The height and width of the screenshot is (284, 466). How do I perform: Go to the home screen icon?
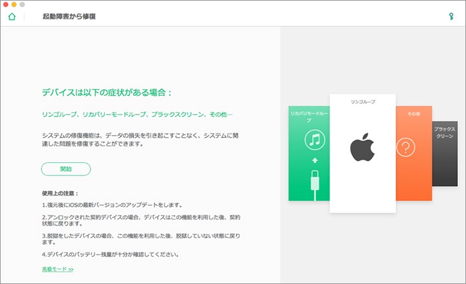coord(12,17)
